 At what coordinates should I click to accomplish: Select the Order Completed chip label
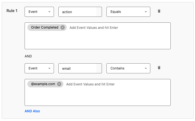45,27
